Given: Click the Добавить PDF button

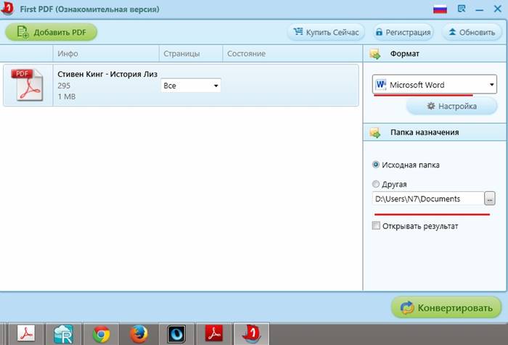Looking at the screenshot, I should tap(51, 32).
